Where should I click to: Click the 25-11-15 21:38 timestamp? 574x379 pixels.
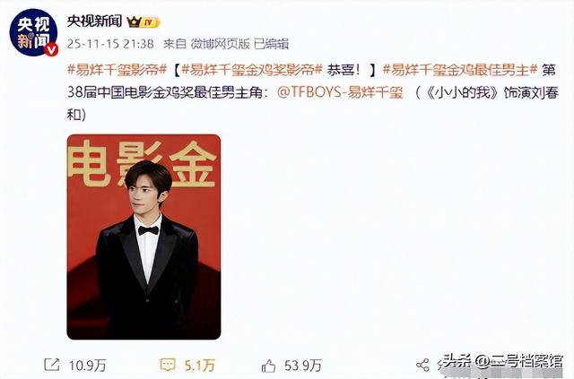point(110,44)
